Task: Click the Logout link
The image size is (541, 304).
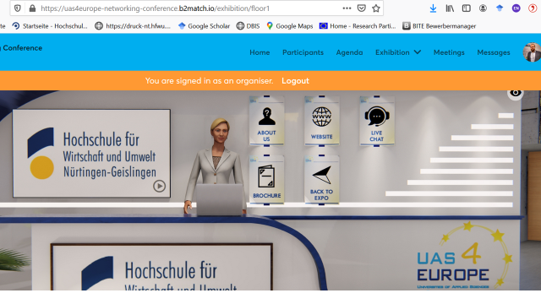Action: coord(295,81)
